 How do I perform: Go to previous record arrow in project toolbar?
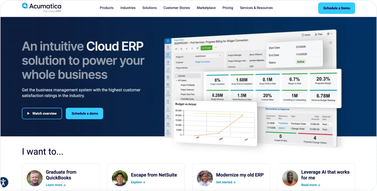pos(187,49)
